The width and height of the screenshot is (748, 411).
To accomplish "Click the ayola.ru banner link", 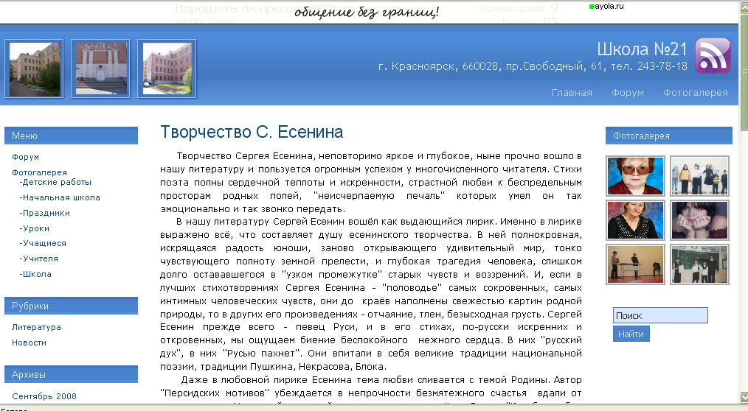I will (x=609, y=7).
